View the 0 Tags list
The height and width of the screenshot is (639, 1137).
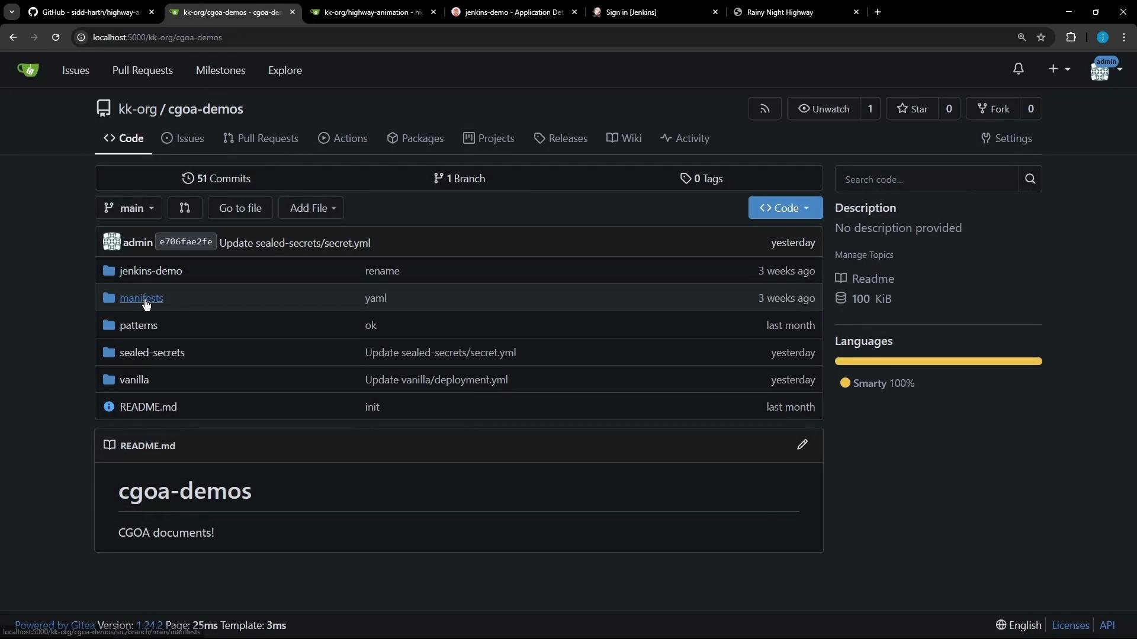point(701,179)
